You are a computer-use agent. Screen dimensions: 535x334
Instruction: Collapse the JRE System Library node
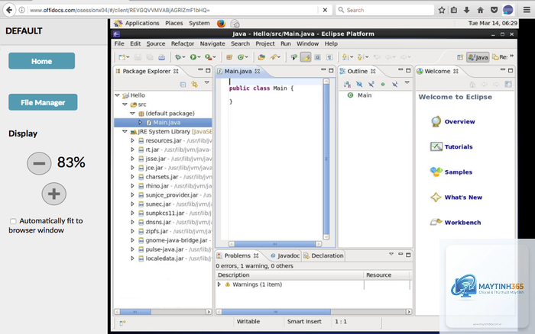point(125,131)
